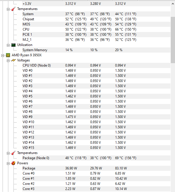Image resolution: width=175 pixels, height=192 pixels.
Task: Collapse the Temperatures section containing Chipset
Action: point(8,9)
